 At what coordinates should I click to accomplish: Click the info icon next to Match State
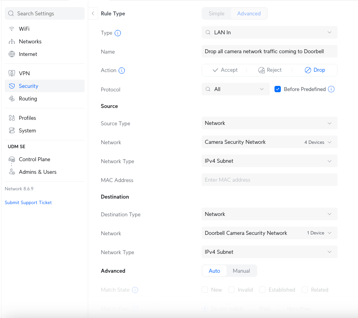[x=135, y=290]
